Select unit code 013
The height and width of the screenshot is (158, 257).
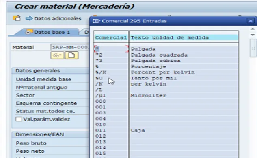click(101, 142)
